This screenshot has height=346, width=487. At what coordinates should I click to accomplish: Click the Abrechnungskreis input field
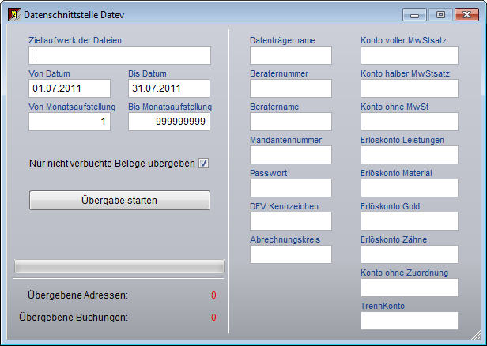tap(291, 254)
